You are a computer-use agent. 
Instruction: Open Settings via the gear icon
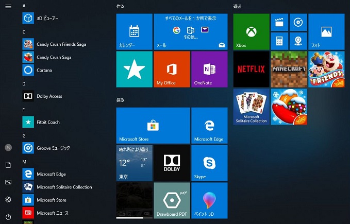tap(8, 199)
